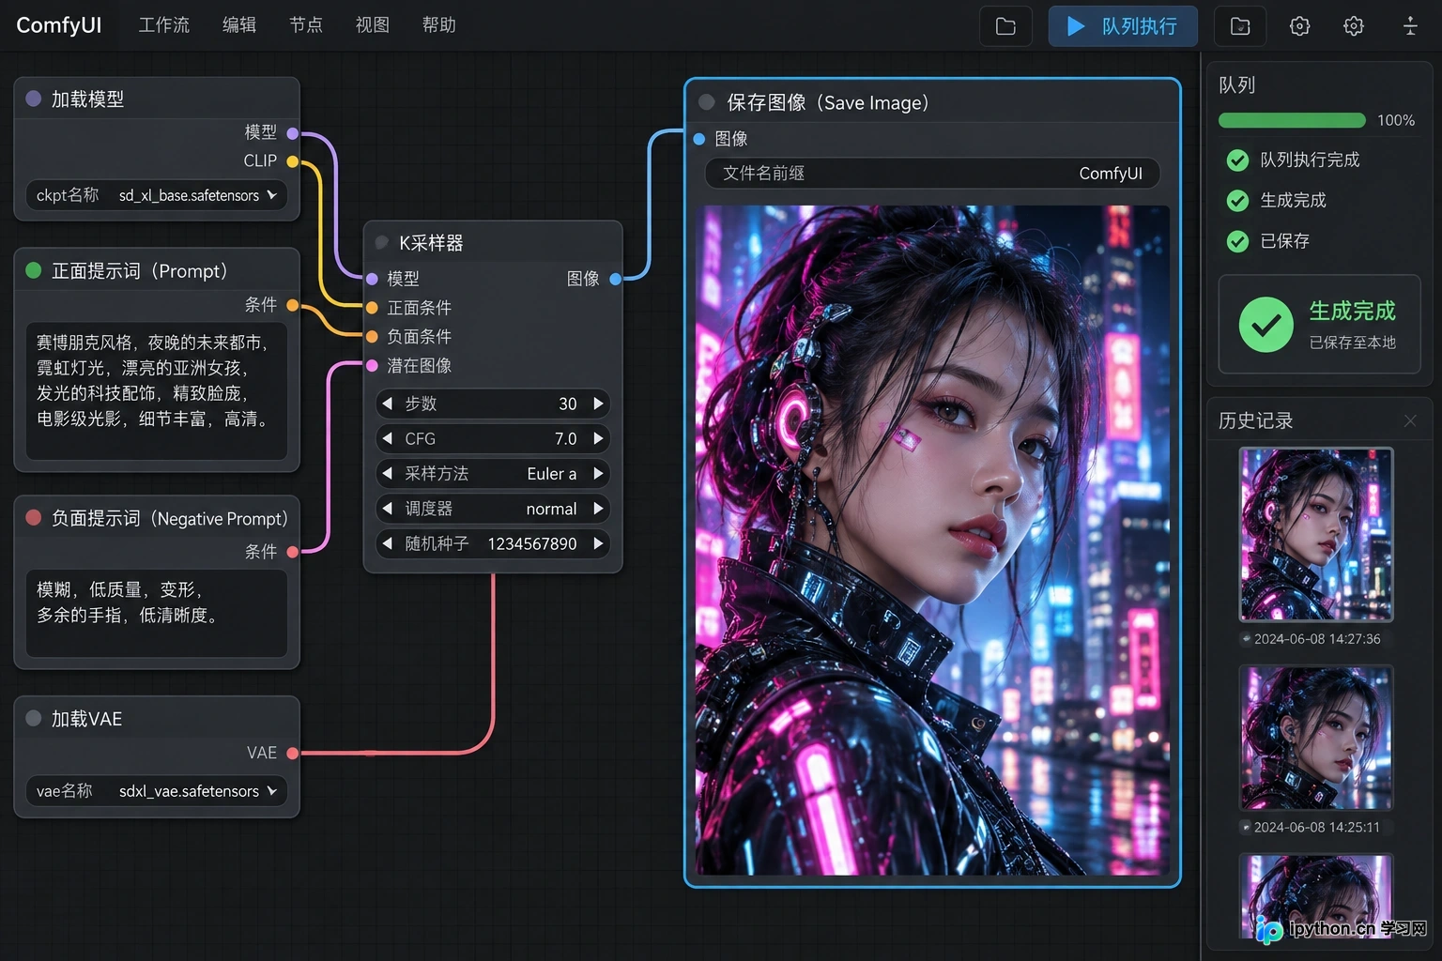Click the plain folder icon left of 队列执行
Viewport: 1442px width, 961px height.
coord(1005,26)
